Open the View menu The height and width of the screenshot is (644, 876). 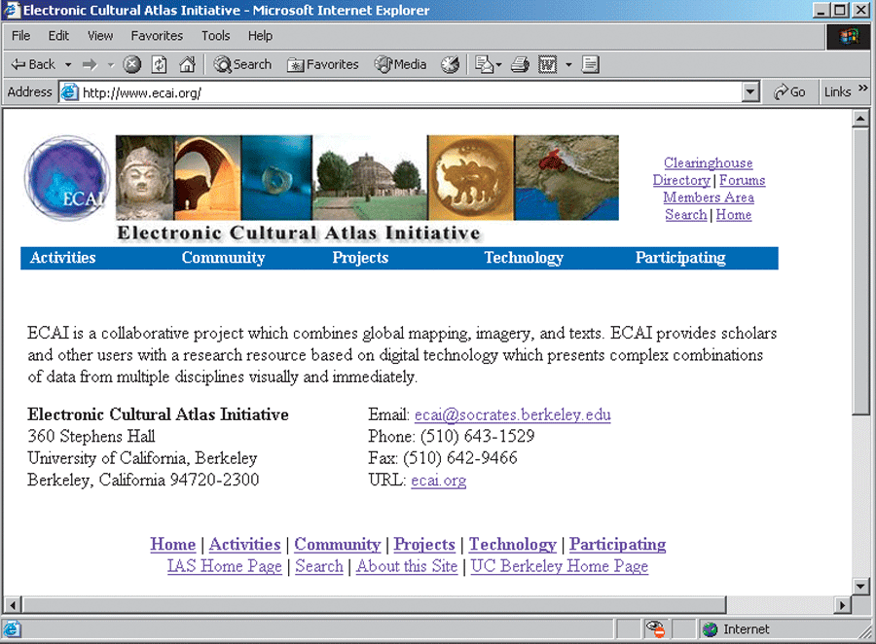point(100,36)
